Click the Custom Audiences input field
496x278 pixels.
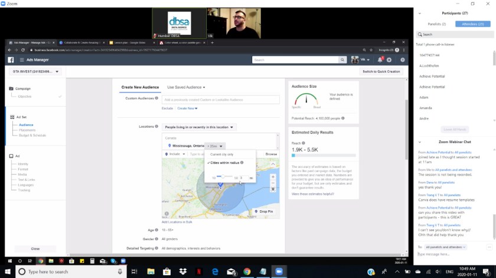click(221, 100)
